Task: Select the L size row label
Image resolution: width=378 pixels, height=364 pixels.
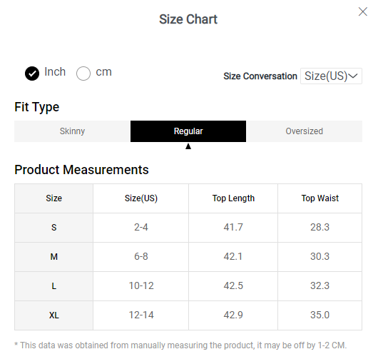Action: pos(53,286)
